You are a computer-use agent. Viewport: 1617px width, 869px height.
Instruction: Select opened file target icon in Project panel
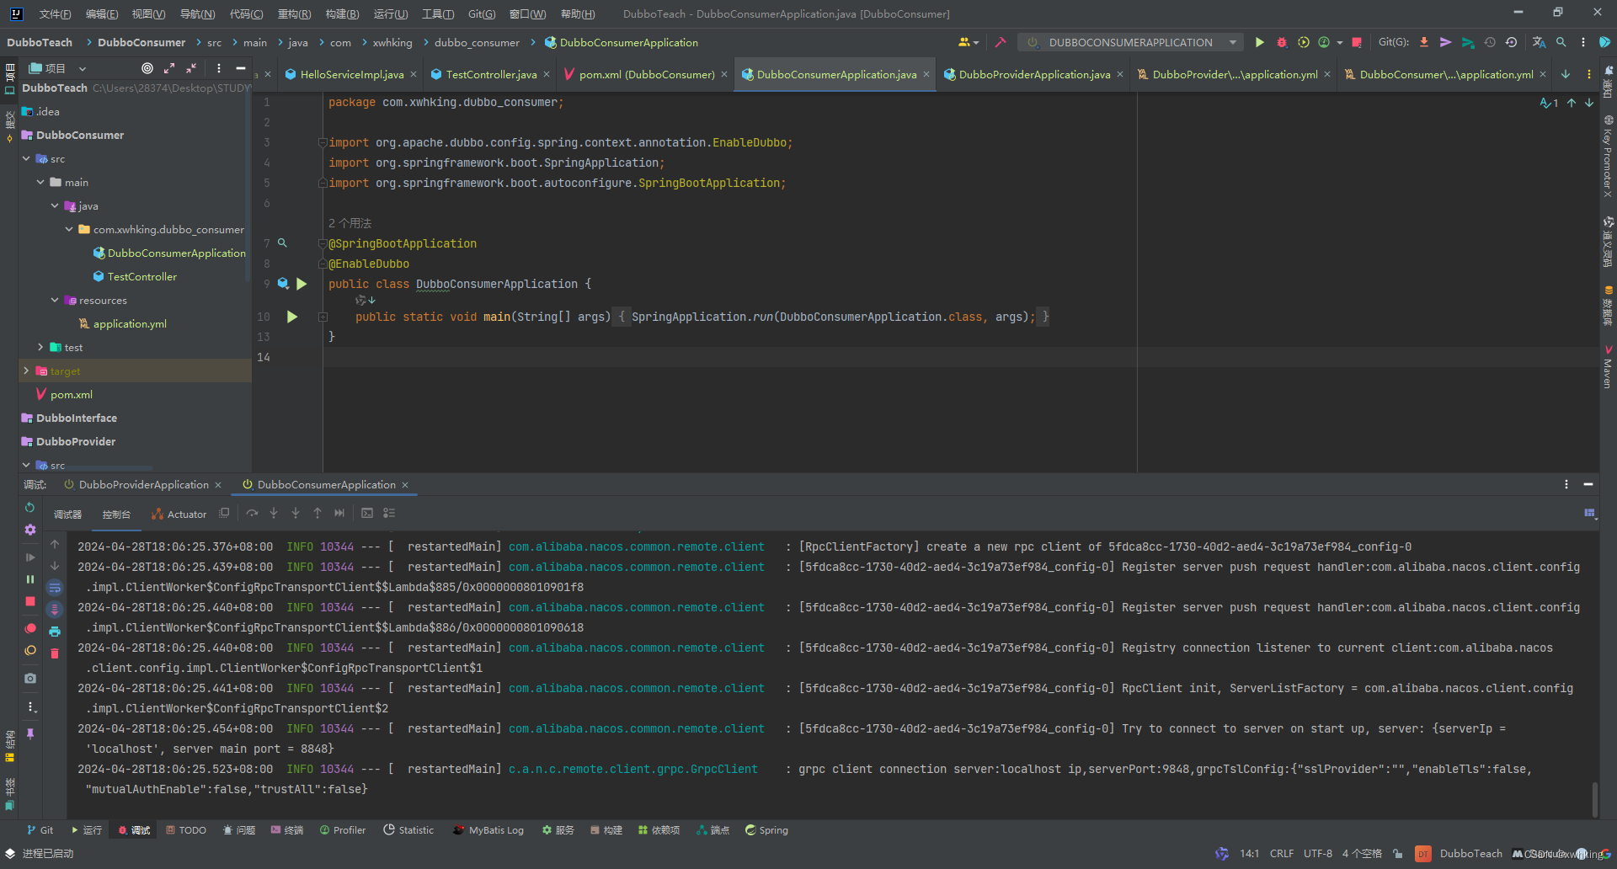pos(147,68)
